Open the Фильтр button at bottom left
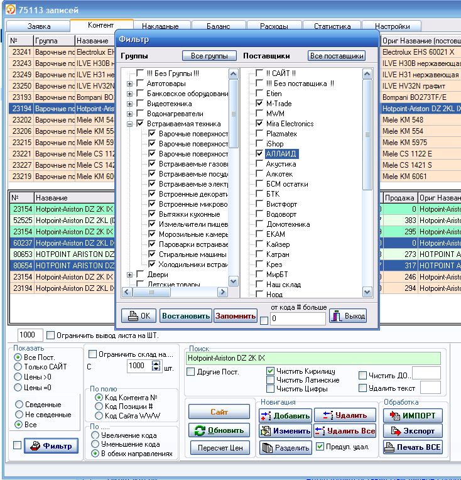461x480 pixels. pos(51,446)
